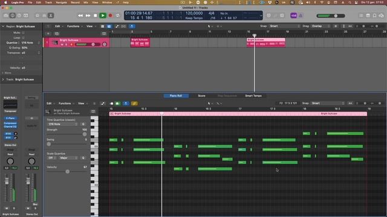
Task: Click the red Record button
Action: point(110,16)
